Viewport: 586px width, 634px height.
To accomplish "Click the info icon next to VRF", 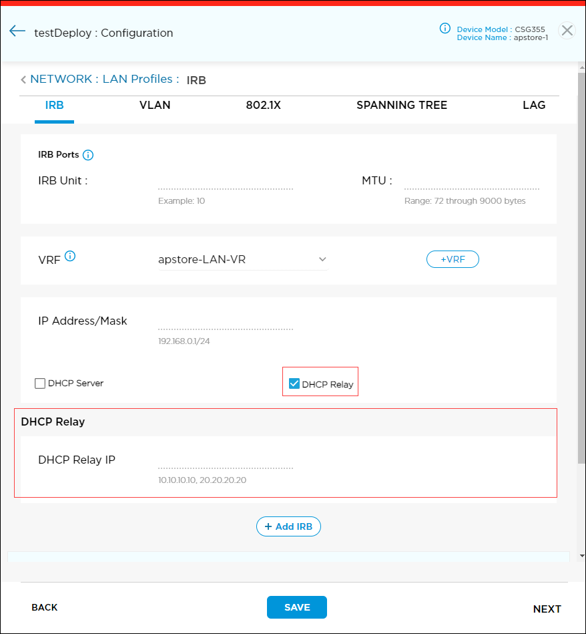I will point(69,256).
